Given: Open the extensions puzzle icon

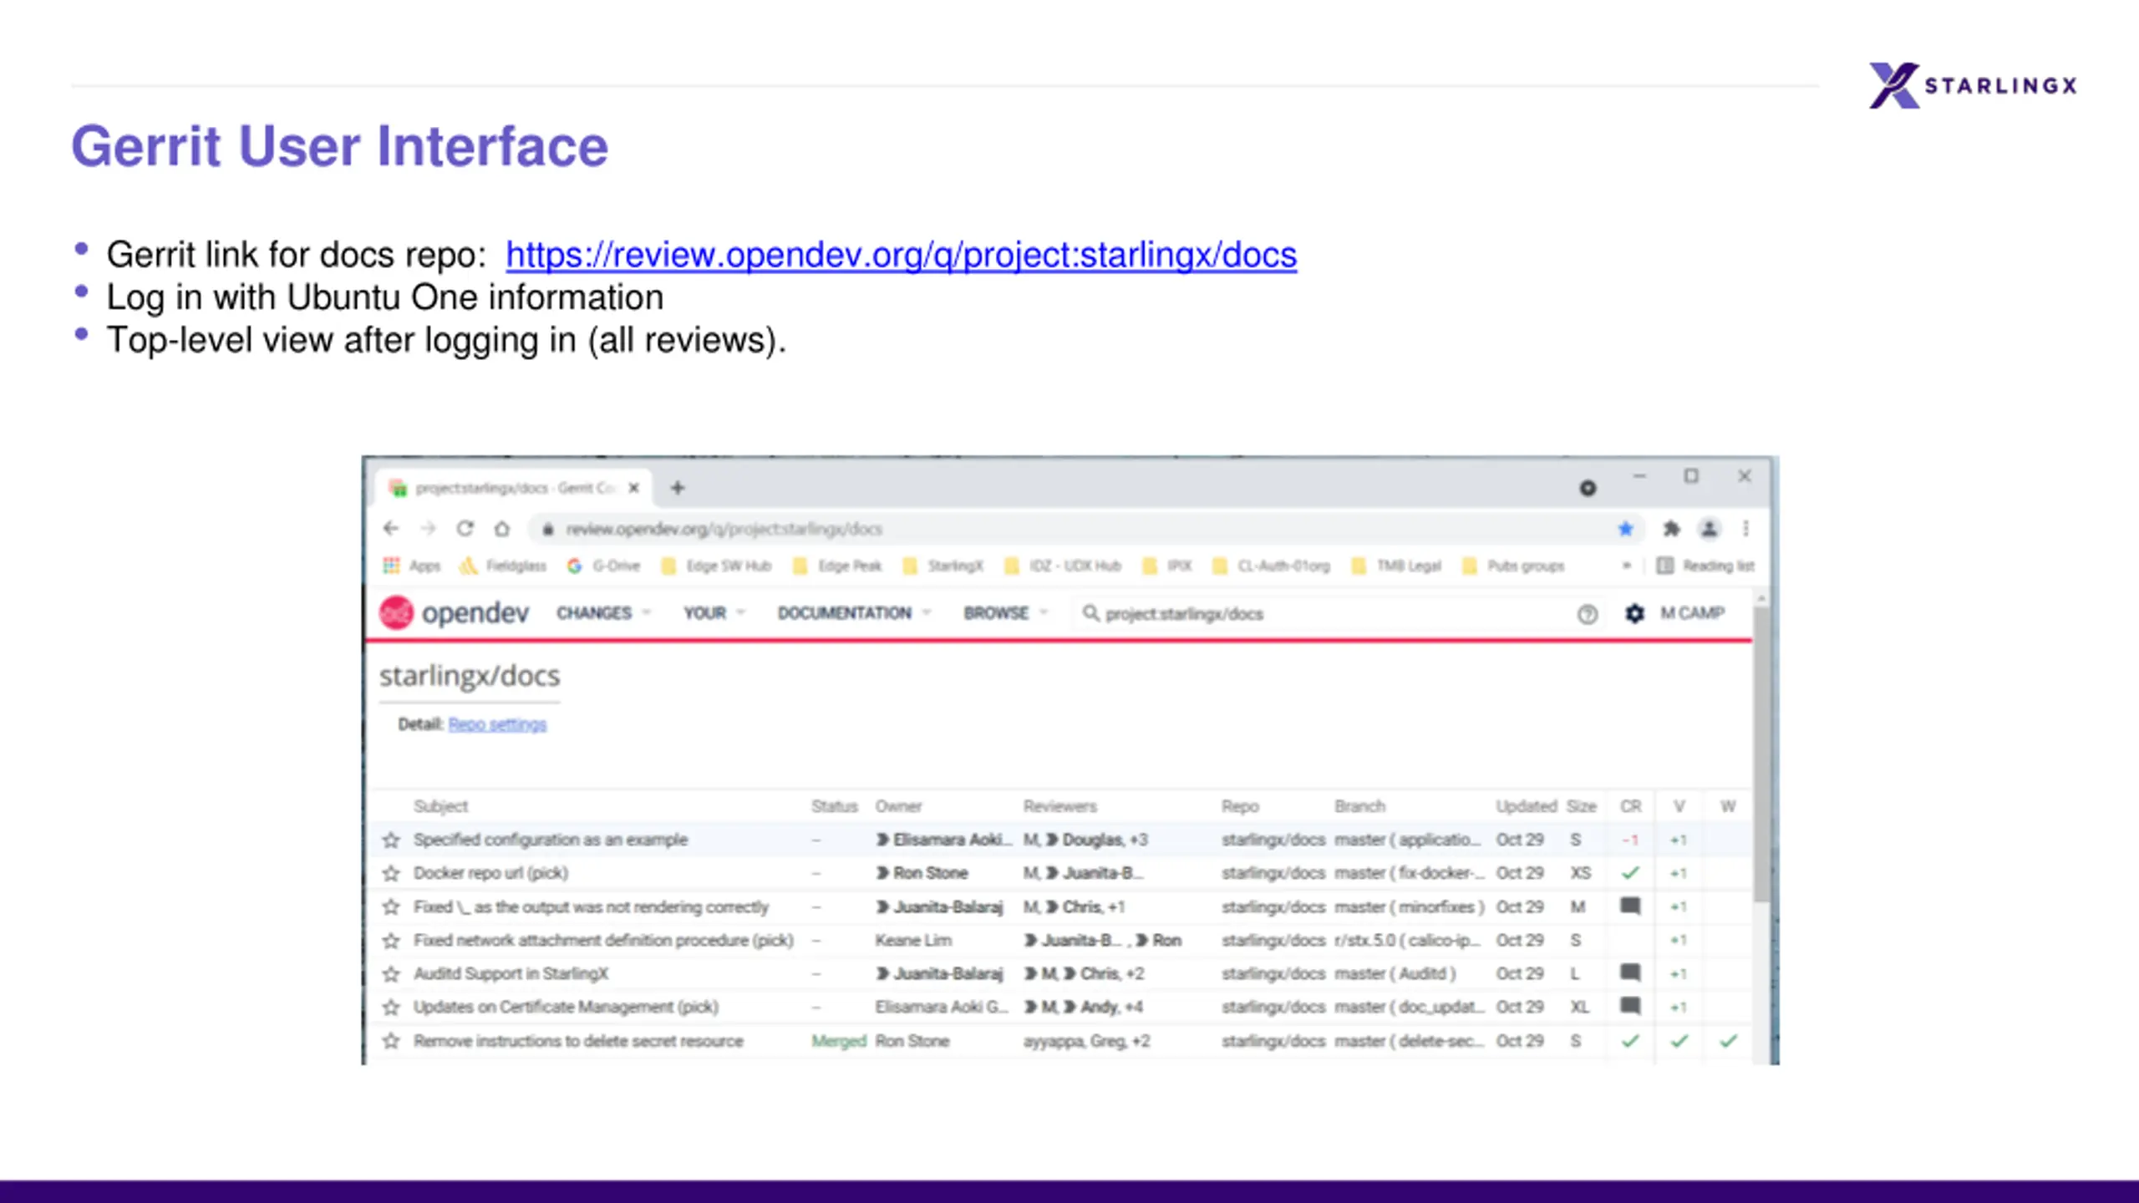Looking at the screenshot, I should pos(1671,529).
